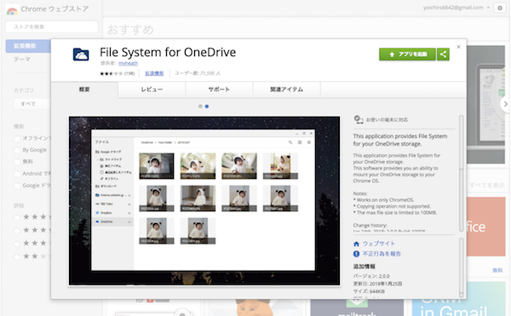
Task: Select the second star rating radio option
Action: pyautogui.click(x=17, y=230)
